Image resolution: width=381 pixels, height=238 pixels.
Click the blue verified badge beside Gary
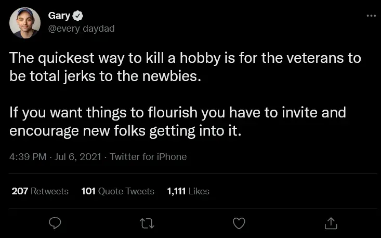coord(80,17)
